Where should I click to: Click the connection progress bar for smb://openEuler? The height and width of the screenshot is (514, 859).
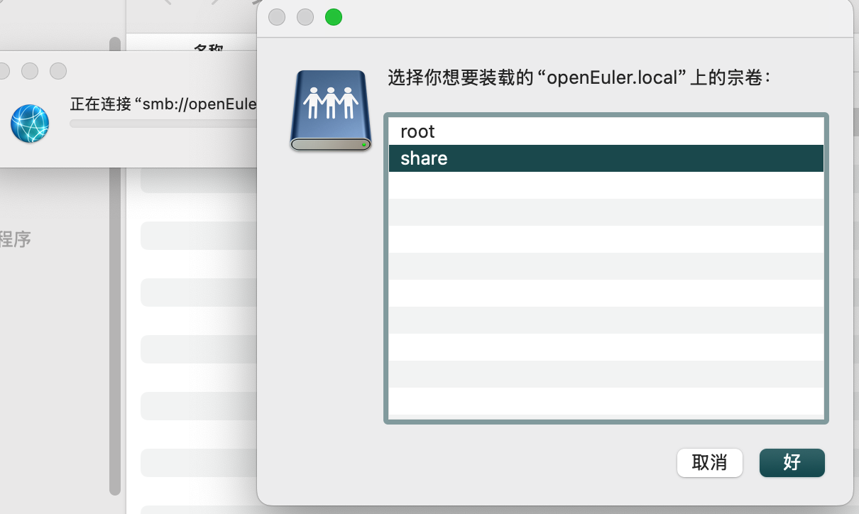coord(163,124)
